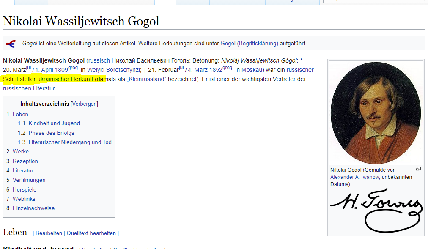Open the Moskau link in the intro
The width and height of the screenshot is (428, 249).
coord(251,70)
